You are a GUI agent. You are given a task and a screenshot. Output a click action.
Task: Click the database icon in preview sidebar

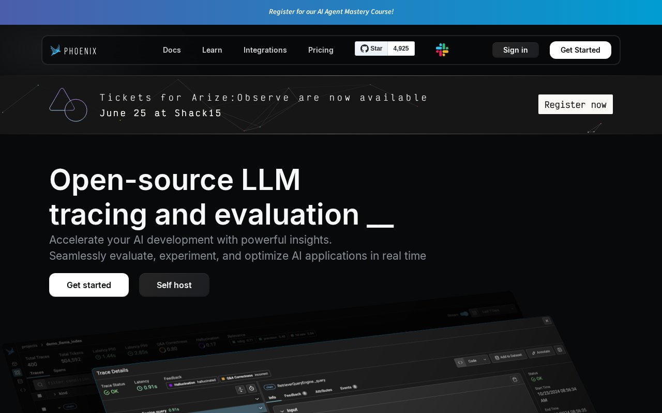pos(20,382)
